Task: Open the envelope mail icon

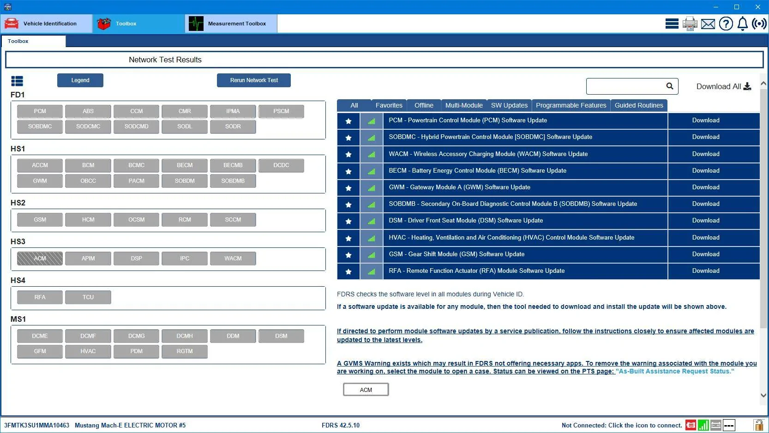Action: (708, 24)
